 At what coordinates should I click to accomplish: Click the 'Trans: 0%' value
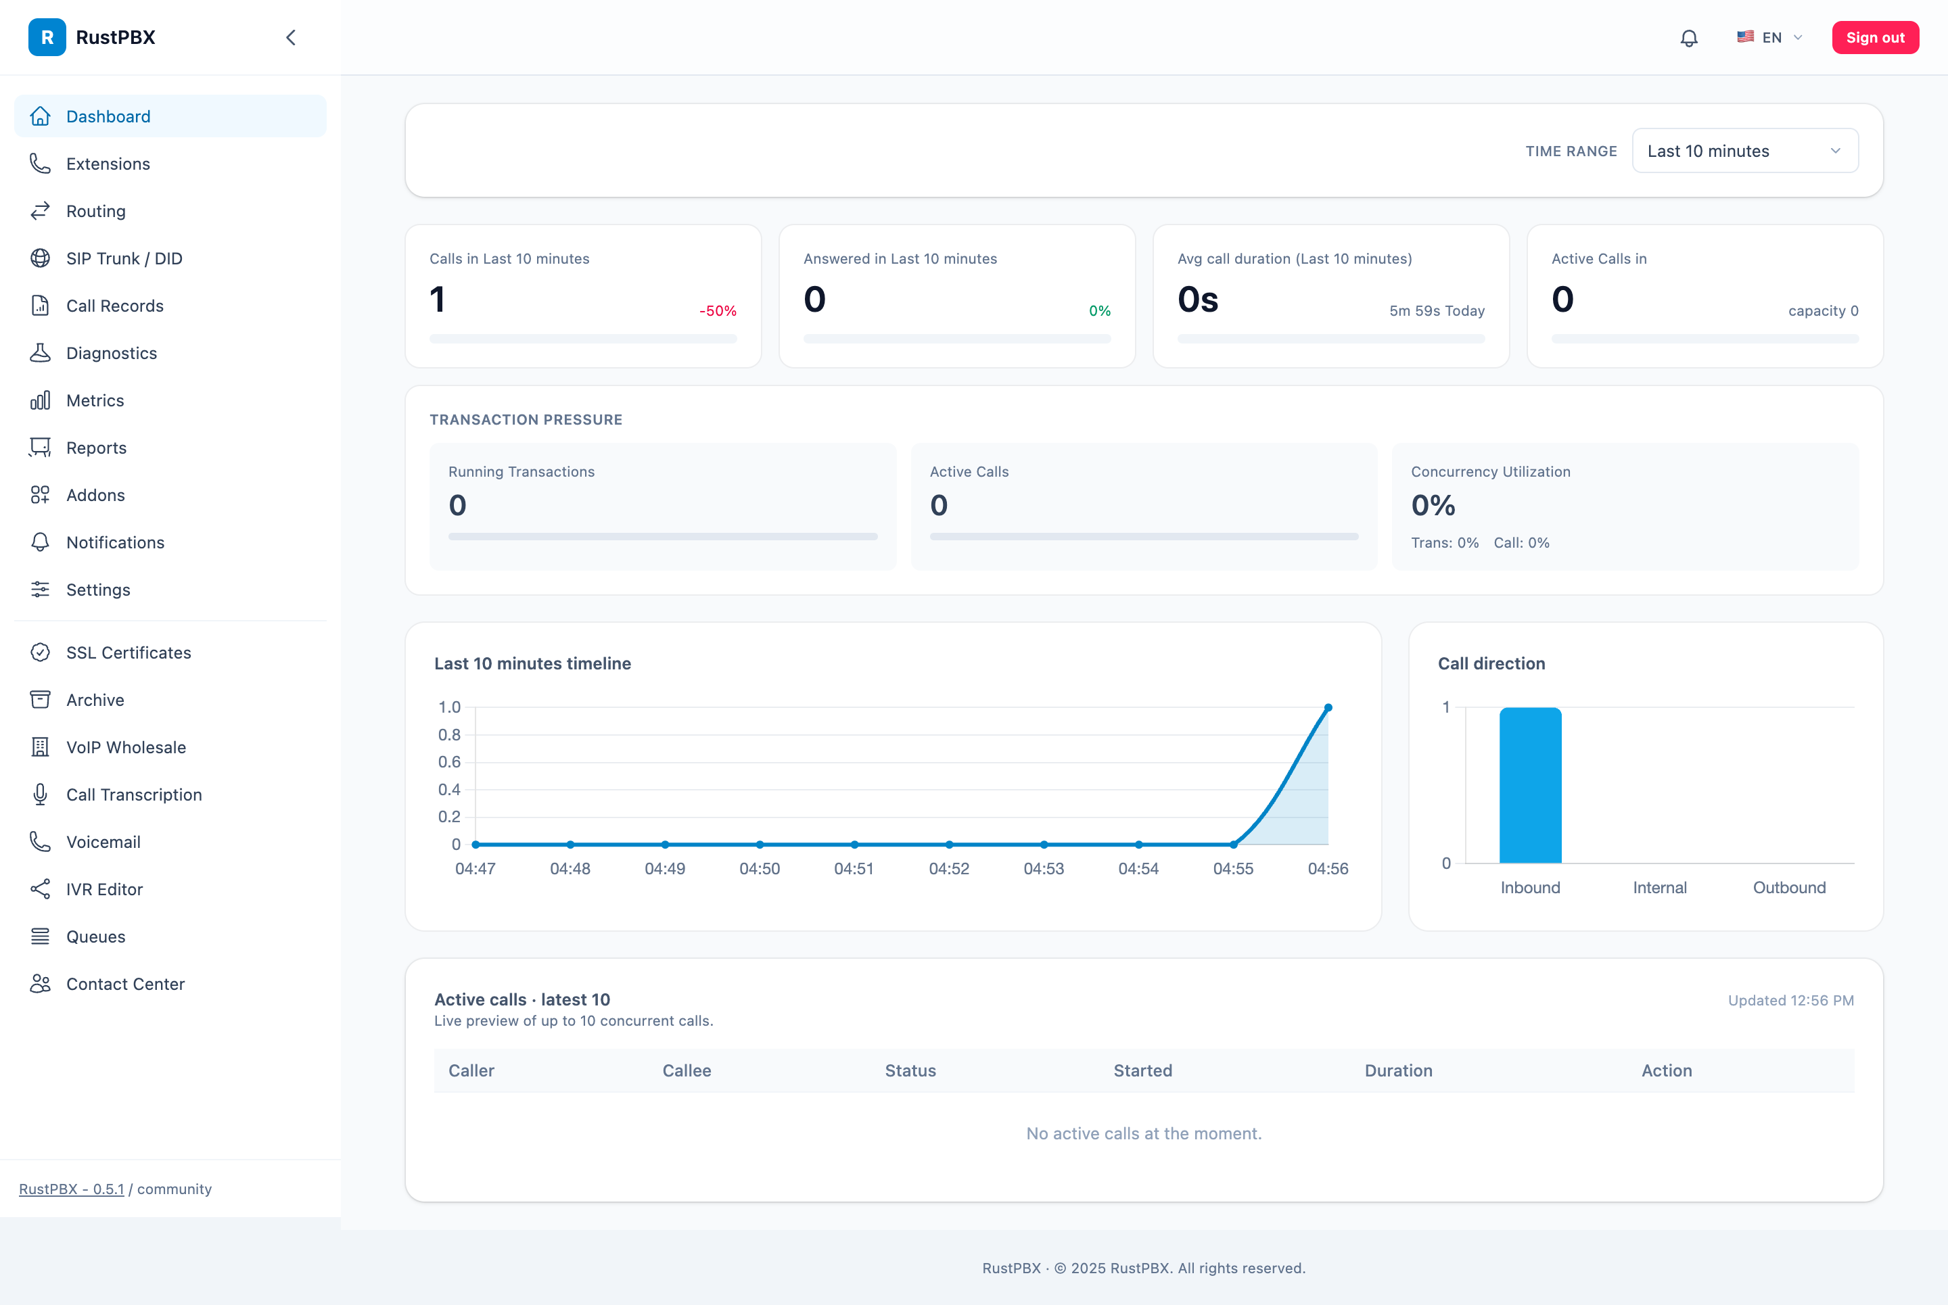pyautogui.click(x=1444, y=543)
